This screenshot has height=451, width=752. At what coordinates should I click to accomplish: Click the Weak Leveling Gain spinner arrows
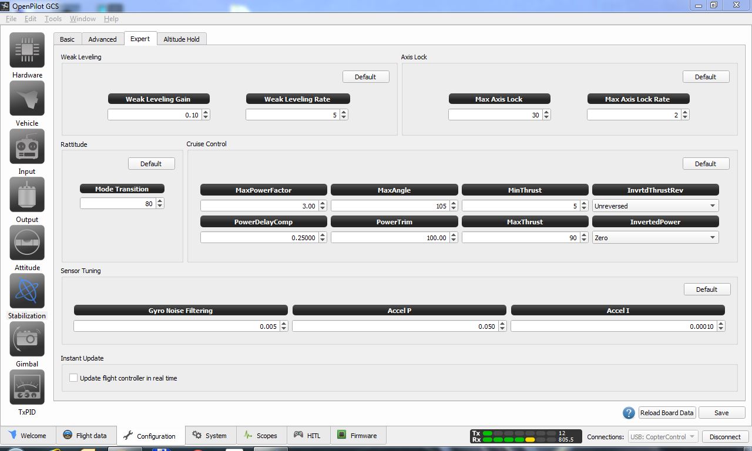(x=206, y=115)
